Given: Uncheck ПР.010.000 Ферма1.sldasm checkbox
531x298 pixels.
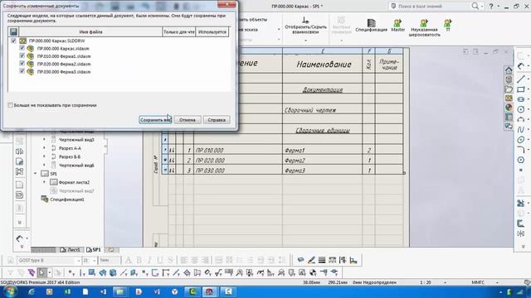Looking at the screenshot, I should click(22, 56).
